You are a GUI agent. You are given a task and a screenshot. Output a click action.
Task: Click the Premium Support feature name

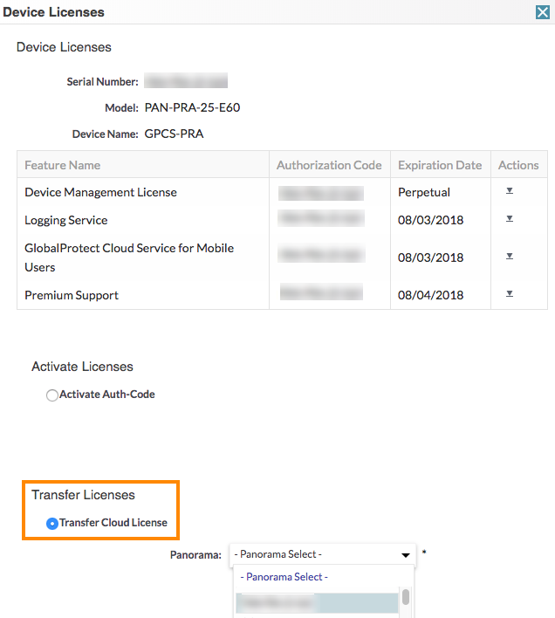click(x=72, y=295)
